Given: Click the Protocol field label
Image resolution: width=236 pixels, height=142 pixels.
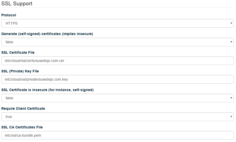Looking at the screenshot, I should (9, 15).
